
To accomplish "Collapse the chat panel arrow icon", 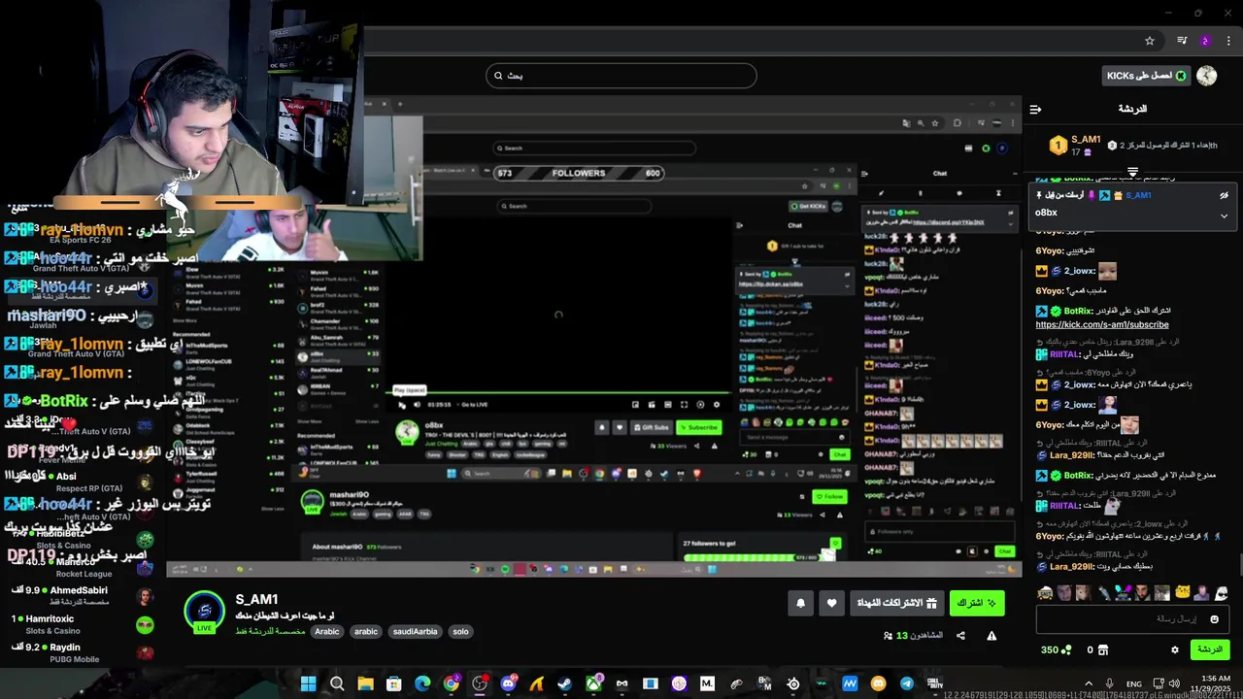I will (1035, 109).
